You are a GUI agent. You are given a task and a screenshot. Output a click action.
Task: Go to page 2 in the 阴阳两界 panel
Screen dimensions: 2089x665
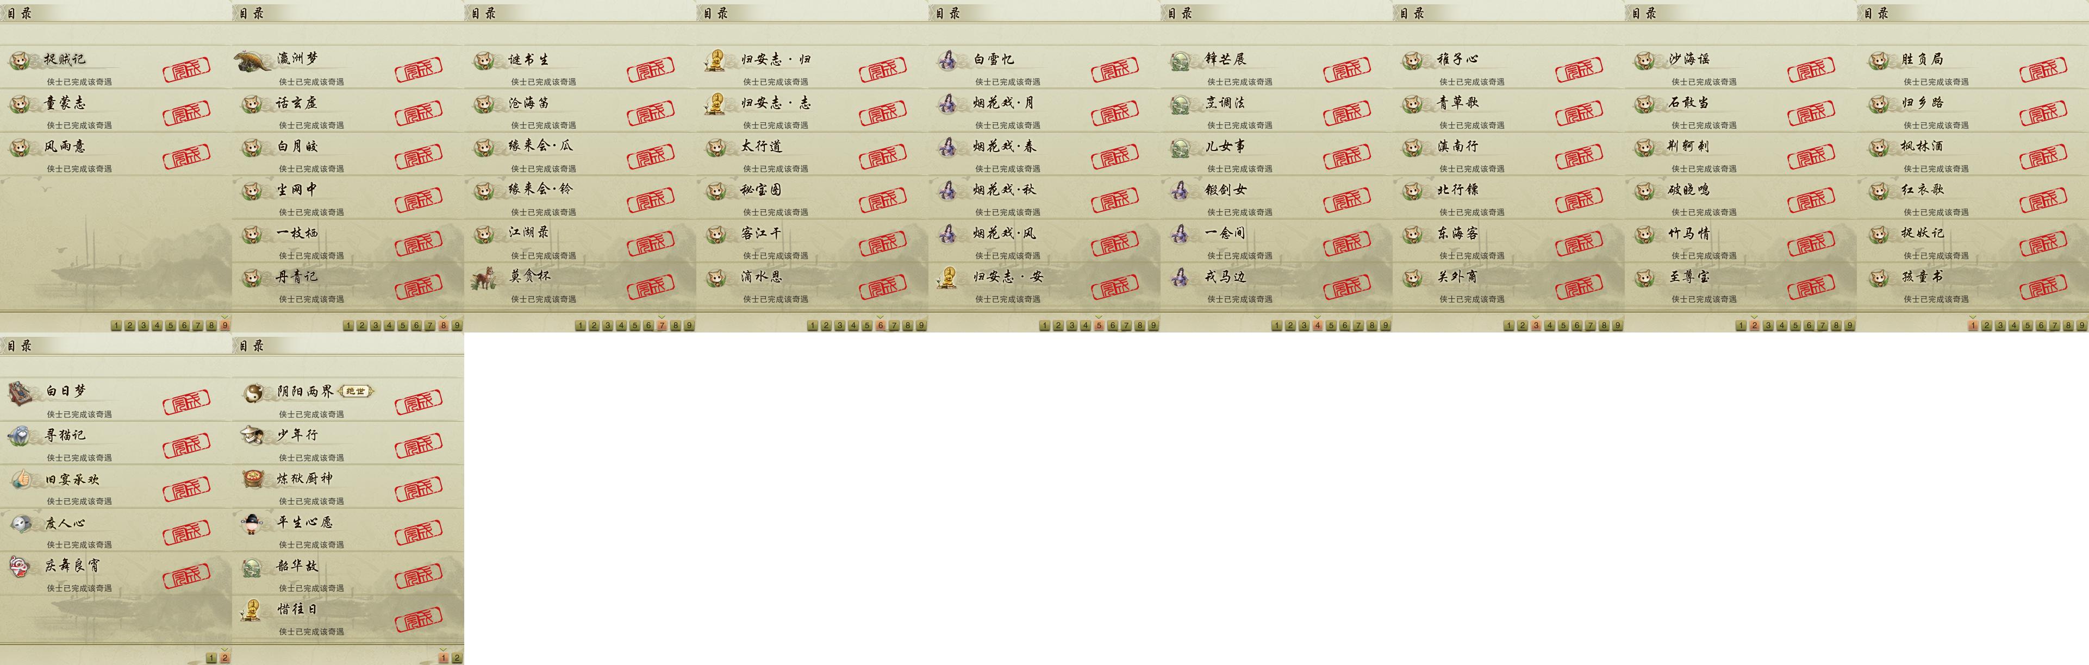(x=457, y=658)
